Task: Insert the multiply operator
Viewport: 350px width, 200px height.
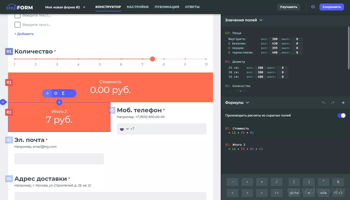Action: (x=262, y=182)
